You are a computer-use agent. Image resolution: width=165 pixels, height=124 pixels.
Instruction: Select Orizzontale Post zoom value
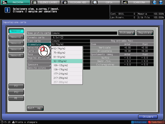pyautogui.click(x=145, y=51)
